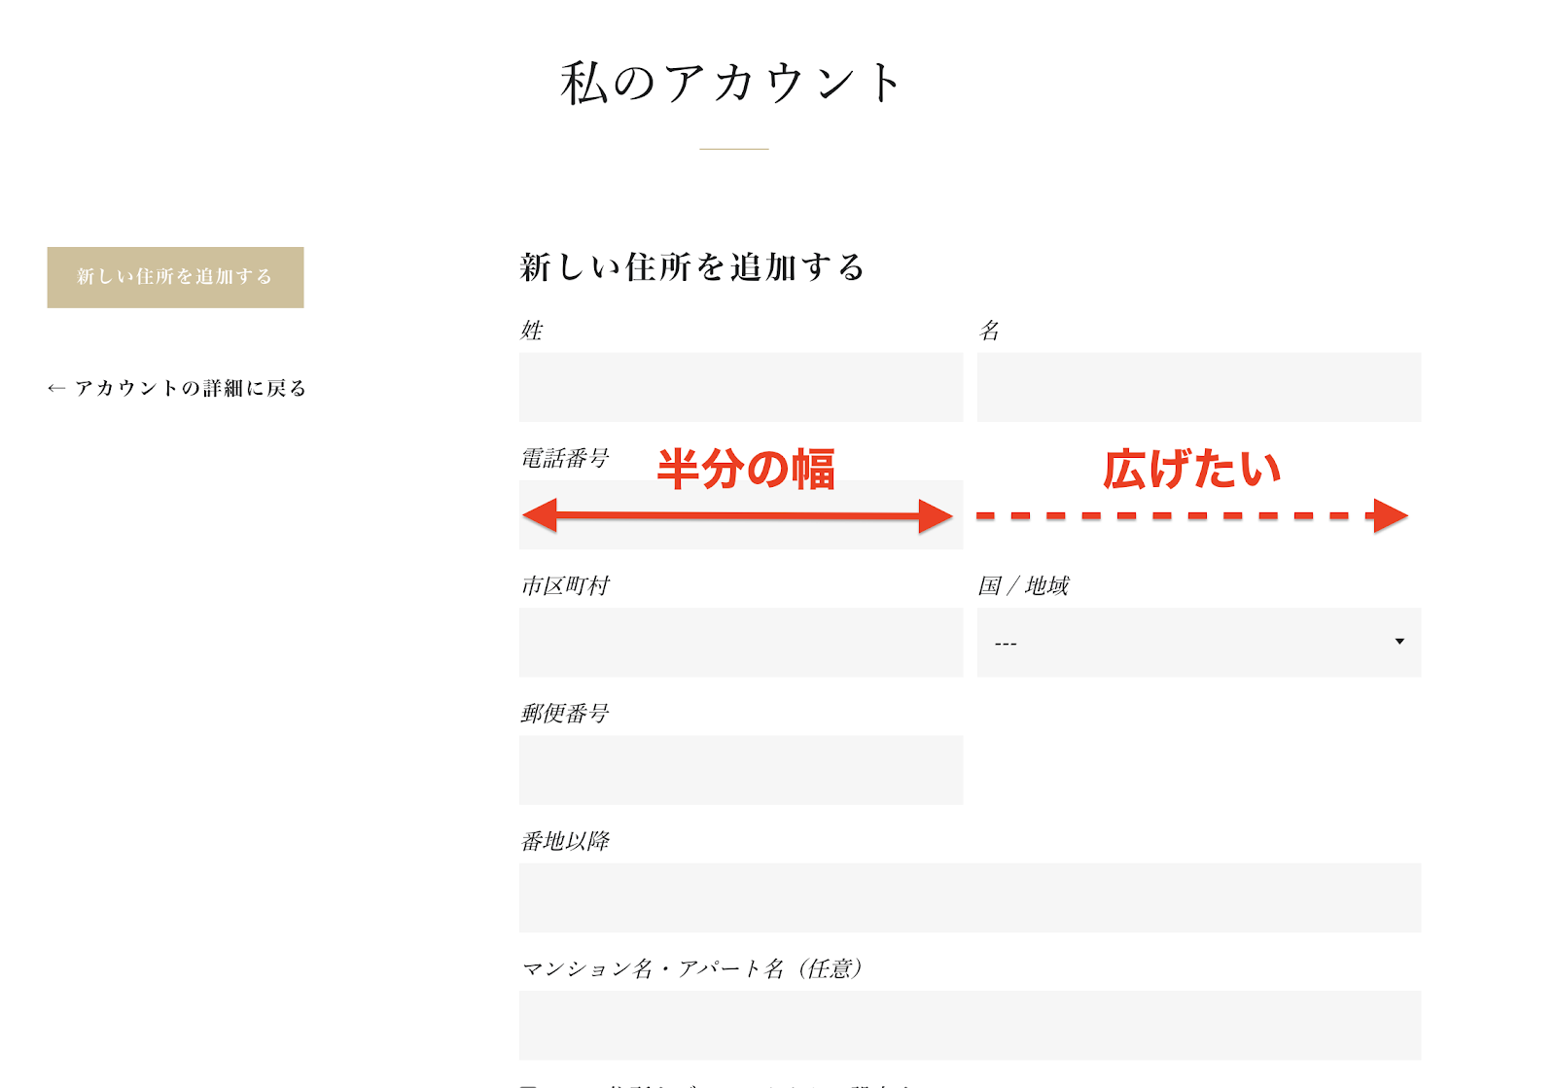Viewport: 1556px width, 1088px height.
Task: Click the 国 / 地域 field label
Action: [x=1023, y=585]
